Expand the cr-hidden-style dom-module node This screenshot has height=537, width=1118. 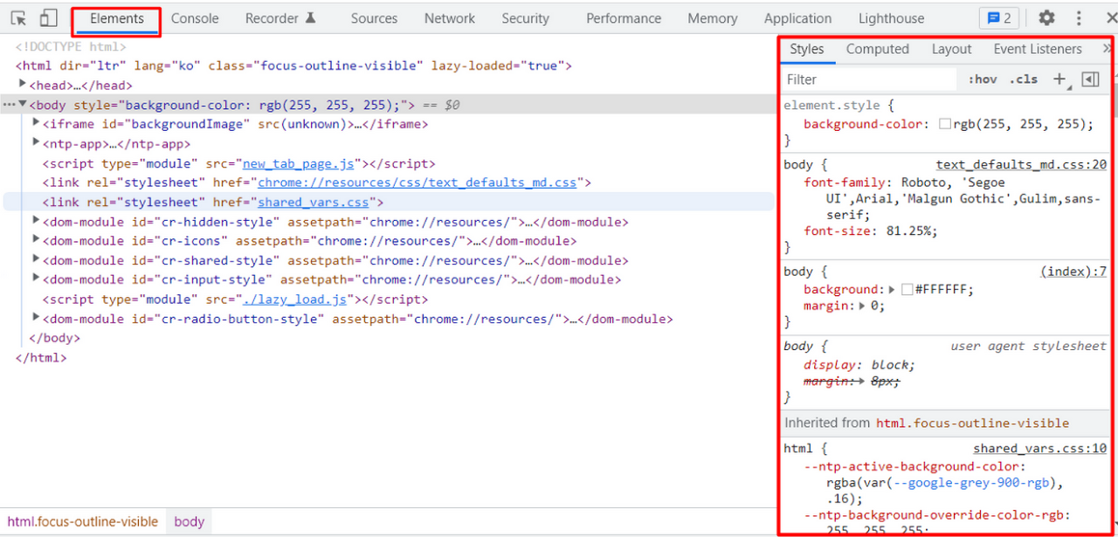pyautogui.click(x=37, y=221)
